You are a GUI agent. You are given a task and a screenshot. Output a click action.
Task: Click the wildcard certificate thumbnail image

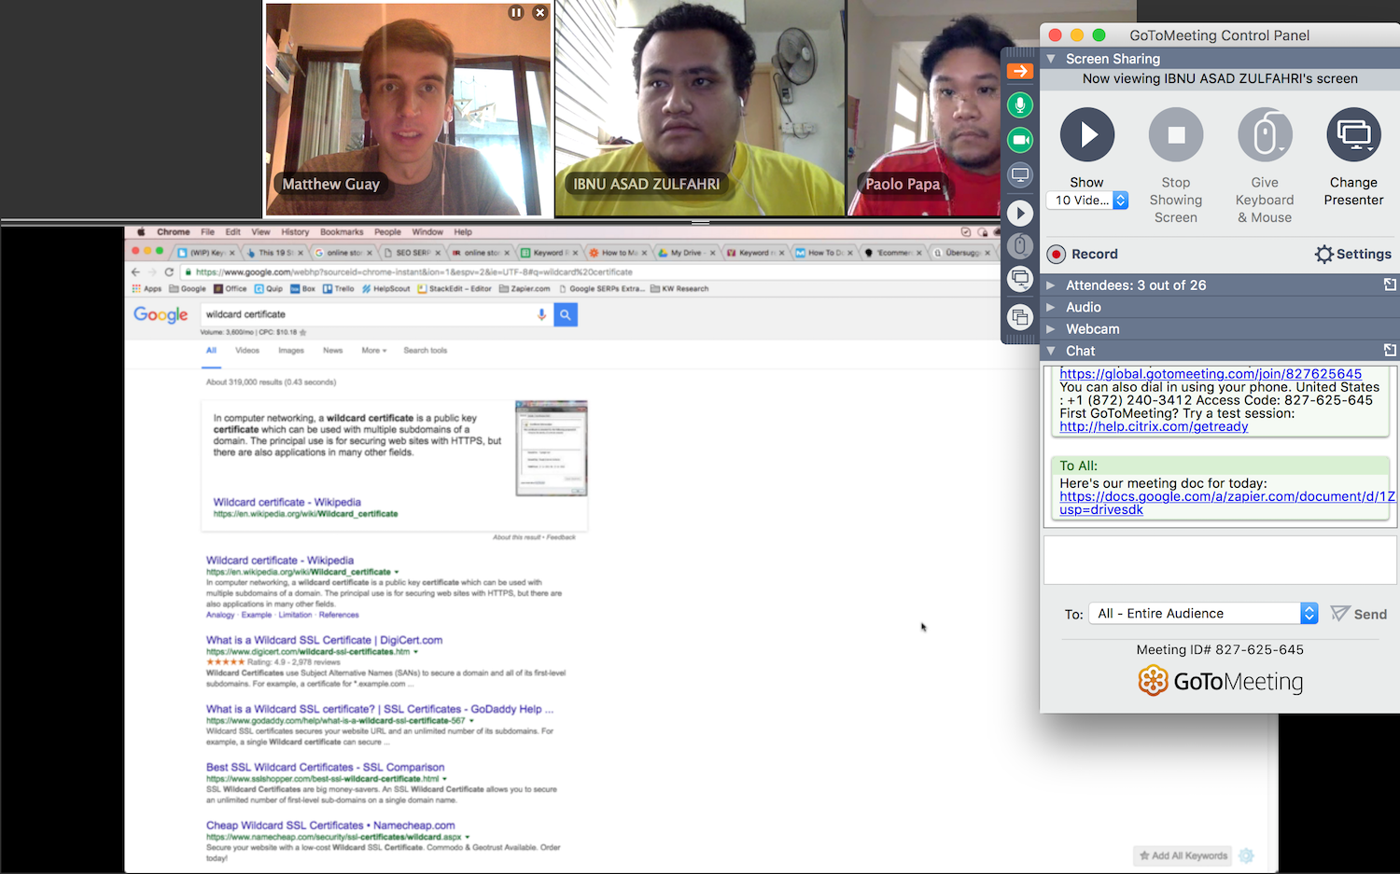point(552,449)
